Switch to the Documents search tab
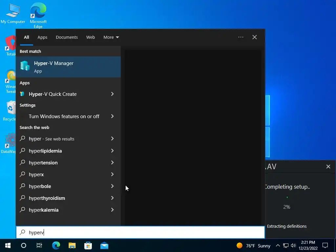Screen dimensions: 336x252 click(x=67, y=37)
